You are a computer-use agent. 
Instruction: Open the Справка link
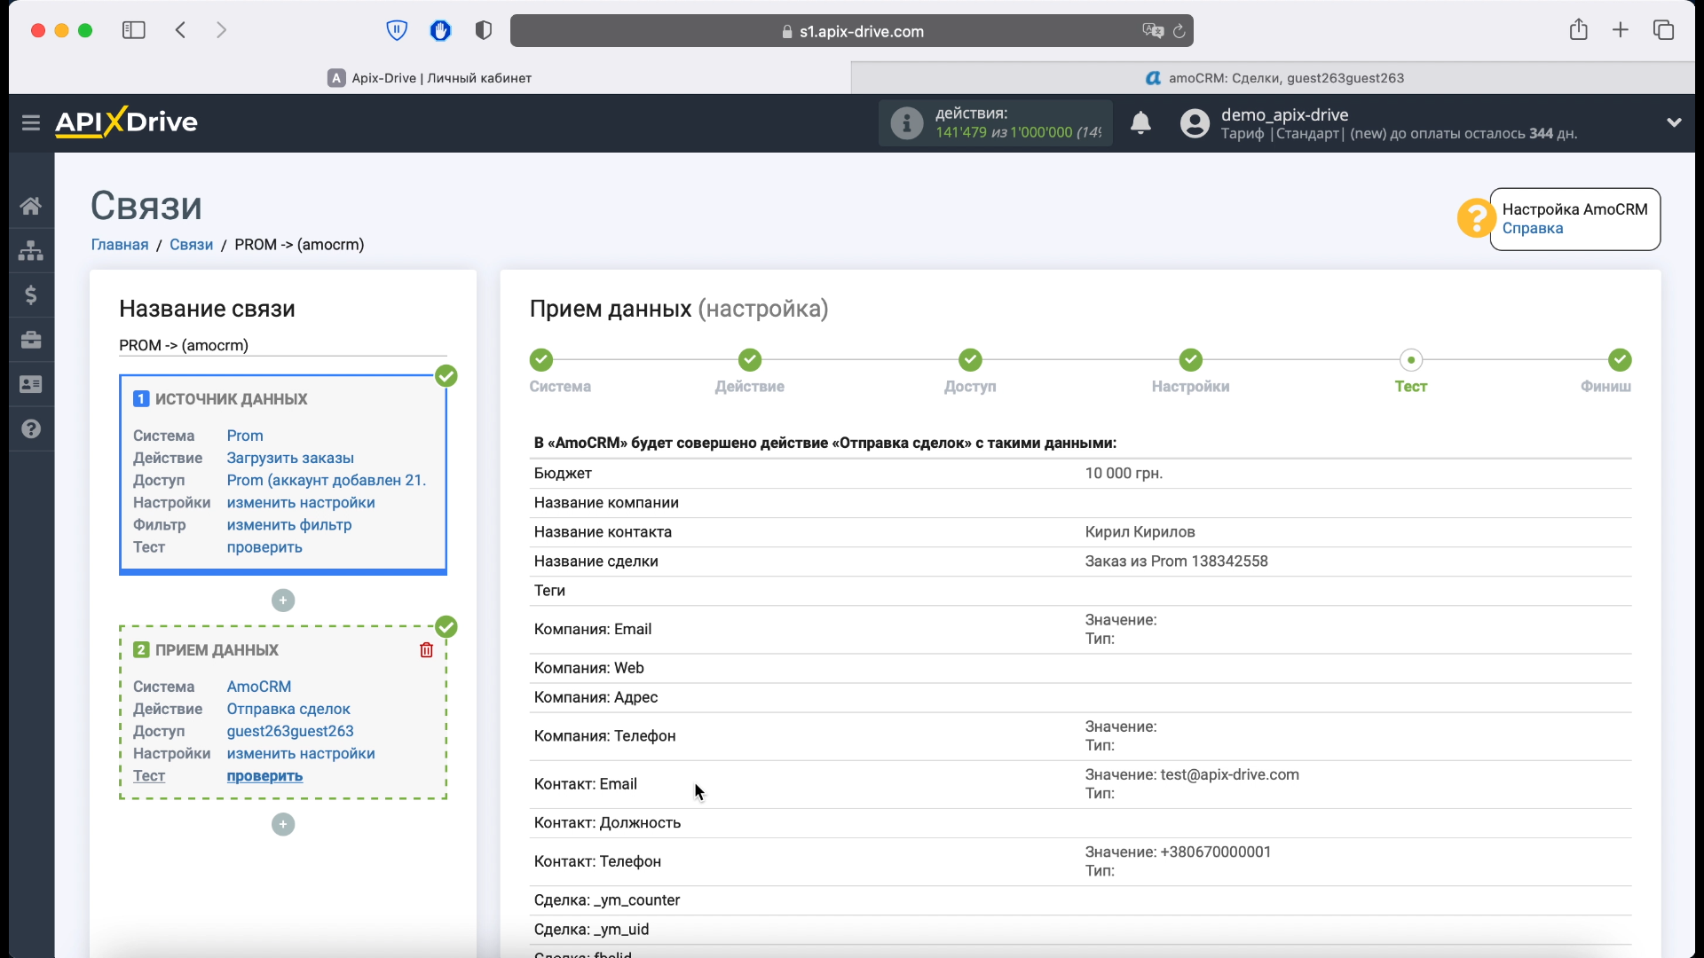coord(1533,228)
